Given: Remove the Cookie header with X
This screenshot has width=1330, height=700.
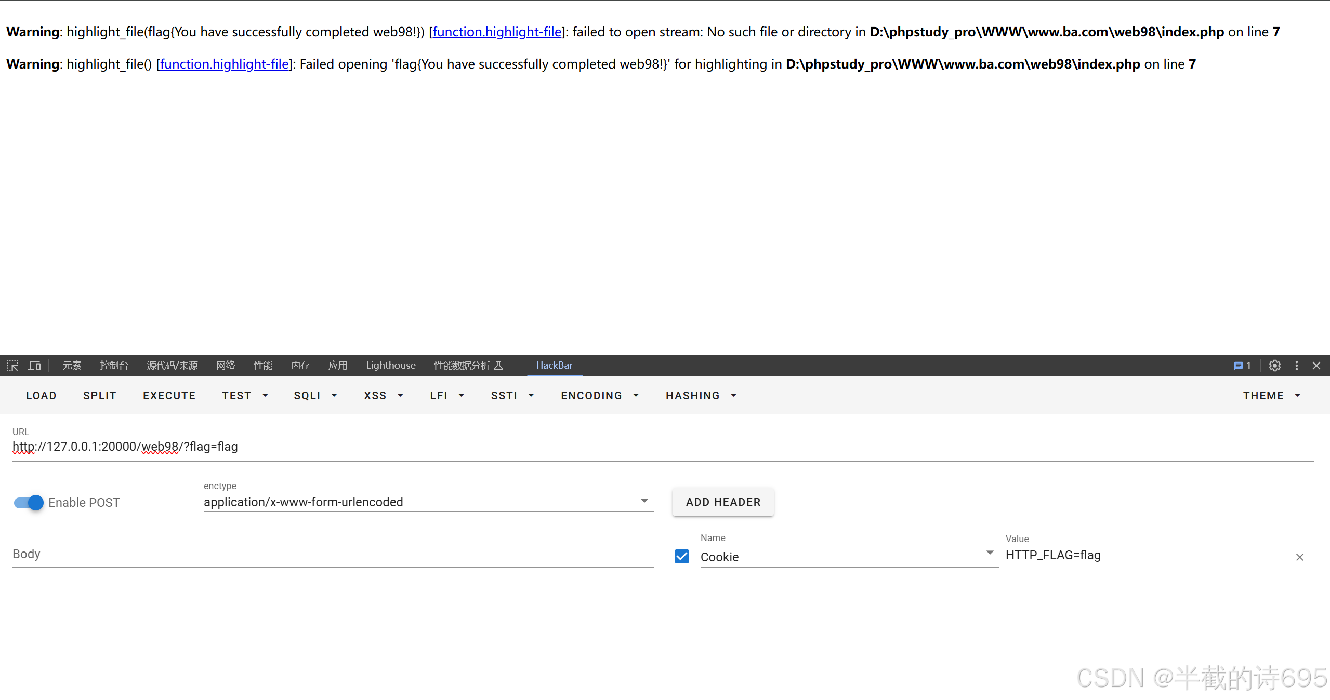Looking at the screenshot, I should point(1300,557).
